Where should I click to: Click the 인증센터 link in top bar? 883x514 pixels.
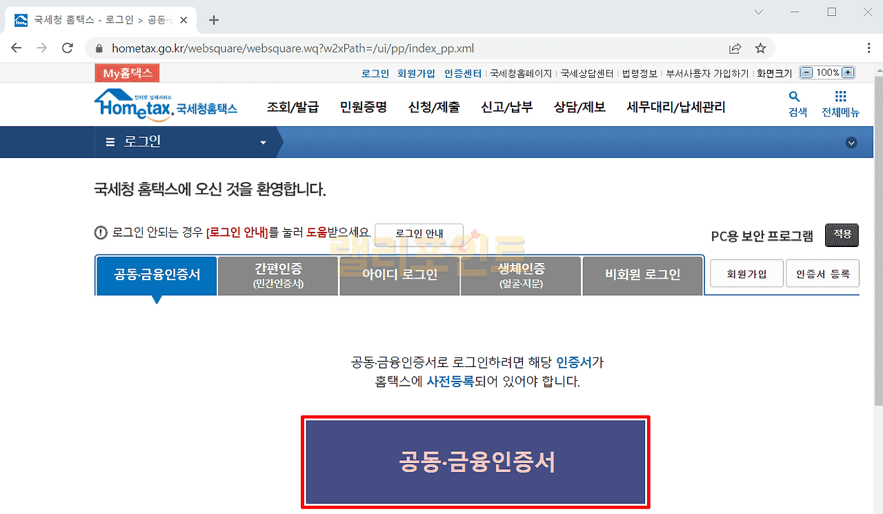[x=462, y=73]
